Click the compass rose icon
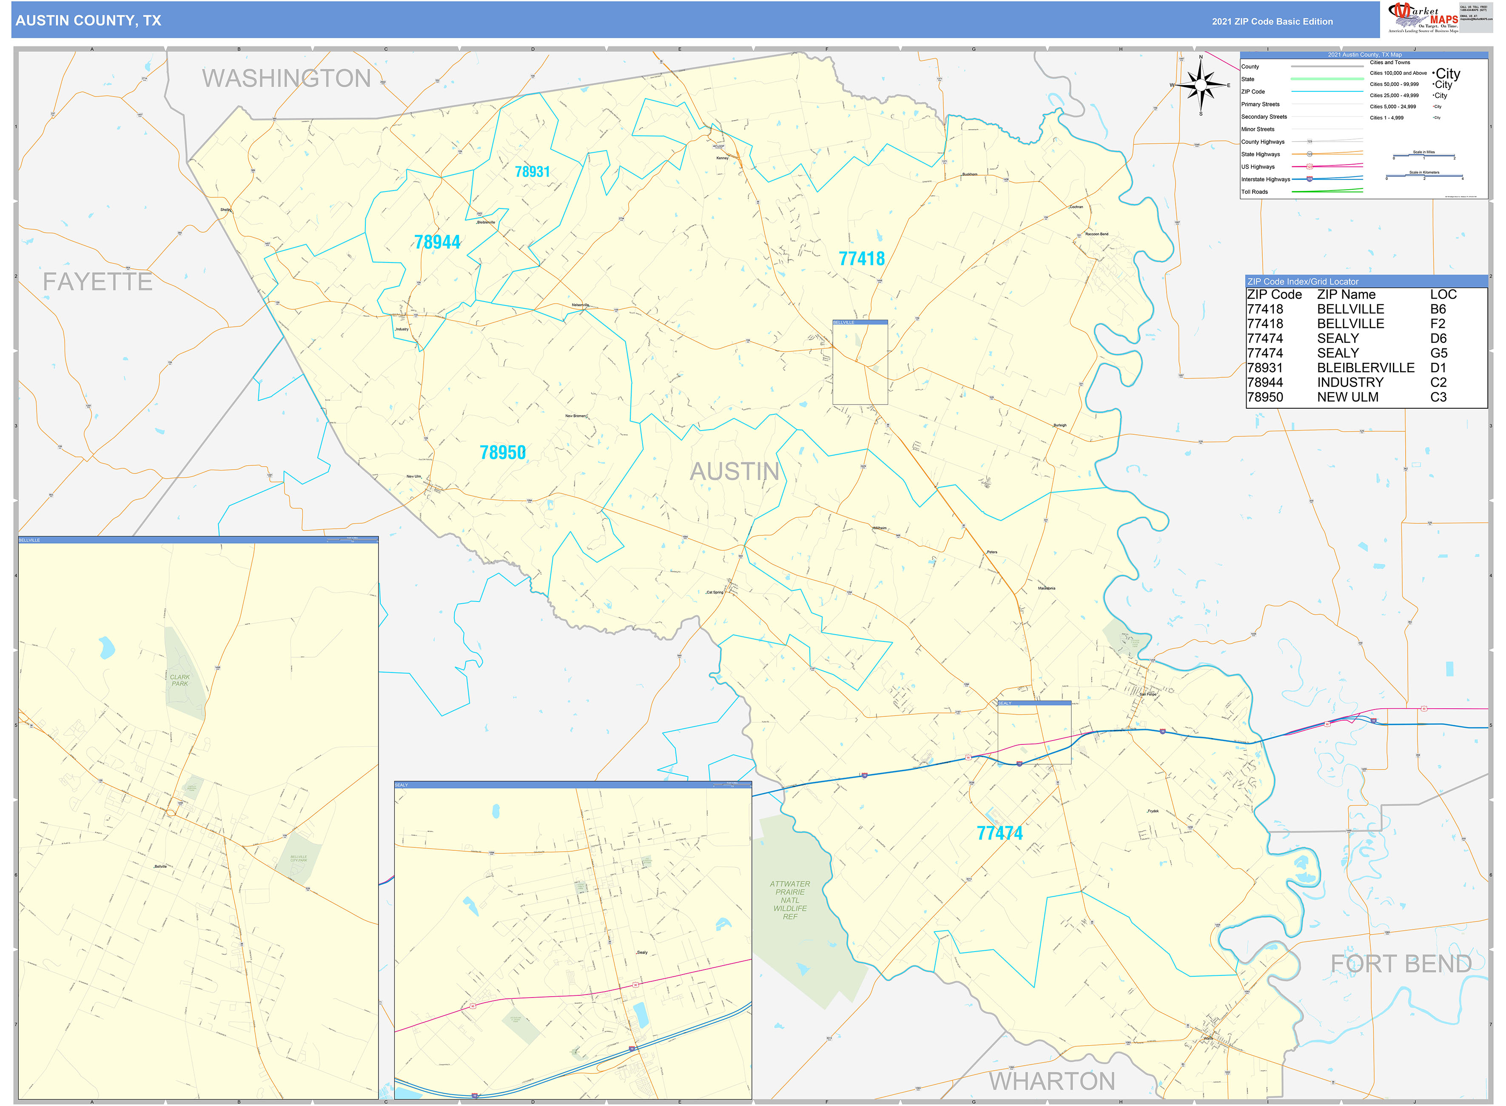The height and width of the screenshot is (1106, 1506). click(1201, 85)
